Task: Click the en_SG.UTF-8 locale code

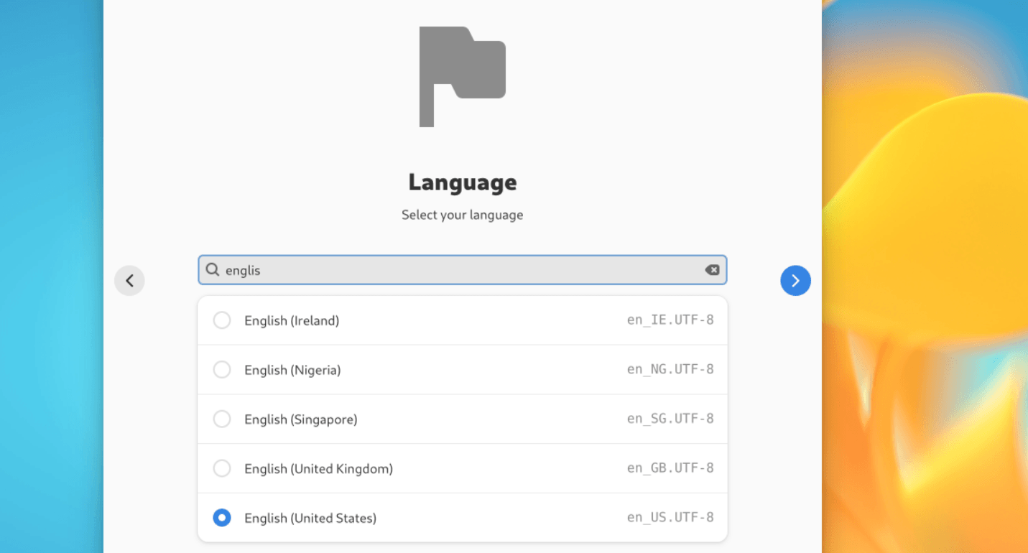Action: coord(670,419)
